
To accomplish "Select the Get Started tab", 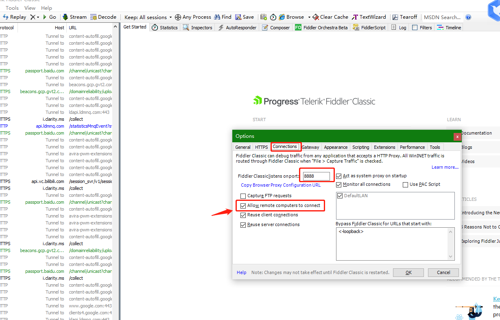I will pos(135,27).
